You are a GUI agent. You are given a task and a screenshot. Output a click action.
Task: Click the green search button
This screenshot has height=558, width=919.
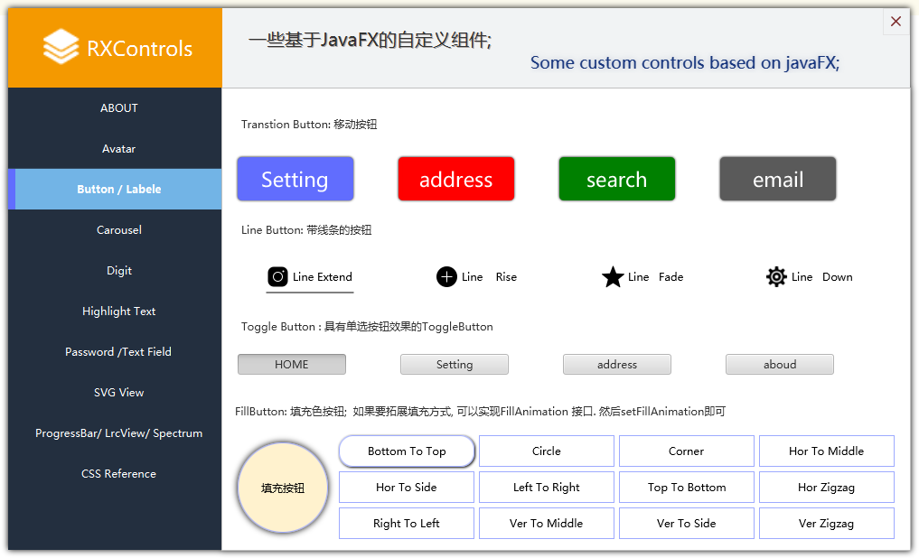point(616,180)
